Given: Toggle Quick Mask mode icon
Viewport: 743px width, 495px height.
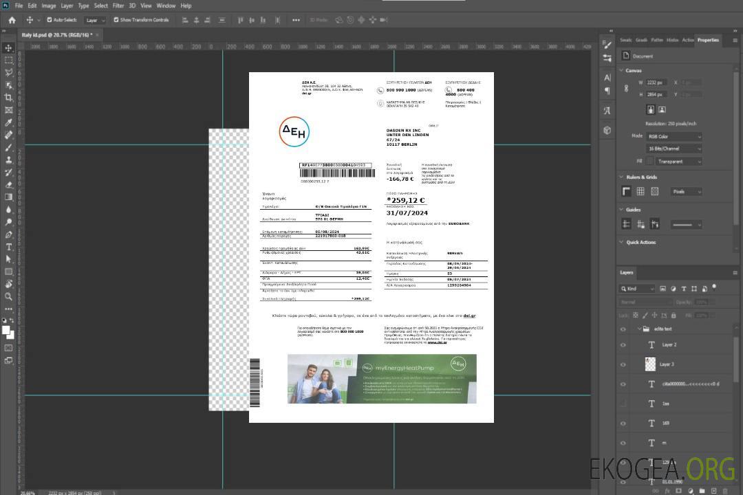Looking at the screenshot, I should [x=8, y=348].
